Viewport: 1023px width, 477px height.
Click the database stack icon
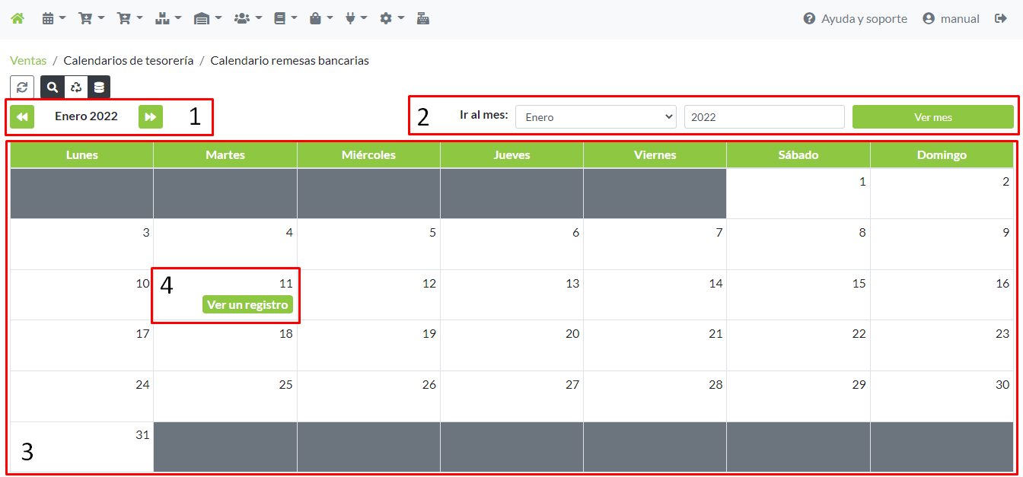click(x=99, y=87)
